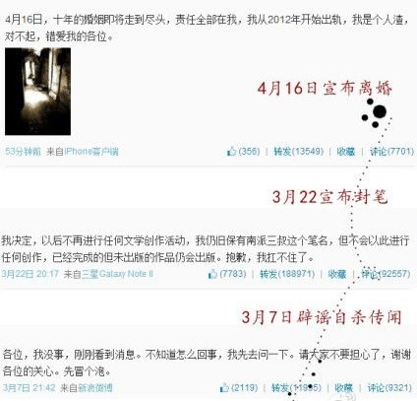Open comments 评论(9321)
Image resolution: width=417 pixels, height=401 pixels.
389,387
